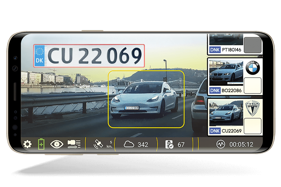The image size is (281, 187).
Task: Tap the blank box under BMW logo
Action: tap(253, 85)
